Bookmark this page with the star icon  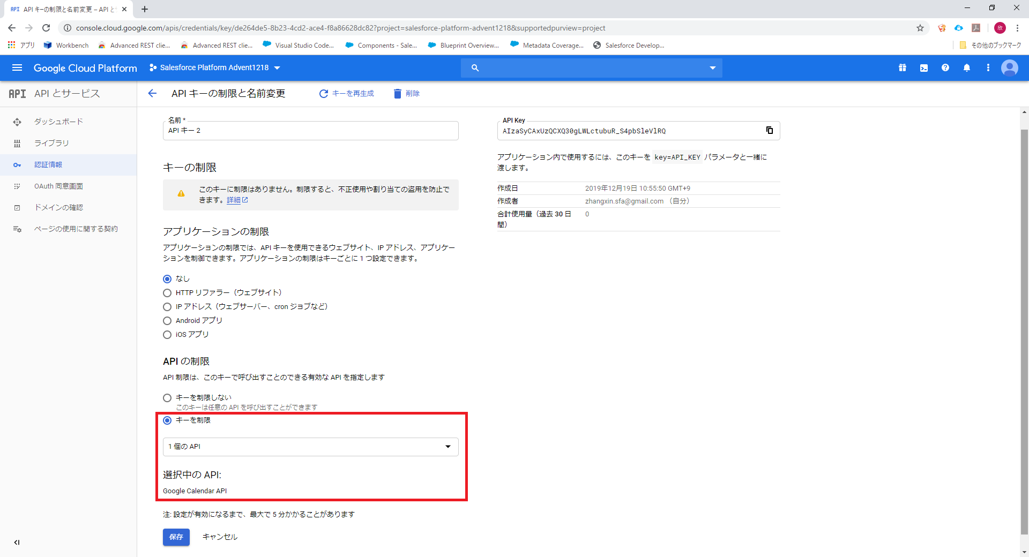pos(920,28)
